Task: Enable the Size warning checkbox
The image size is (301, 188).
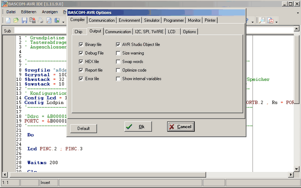Action: coord(118,53)
